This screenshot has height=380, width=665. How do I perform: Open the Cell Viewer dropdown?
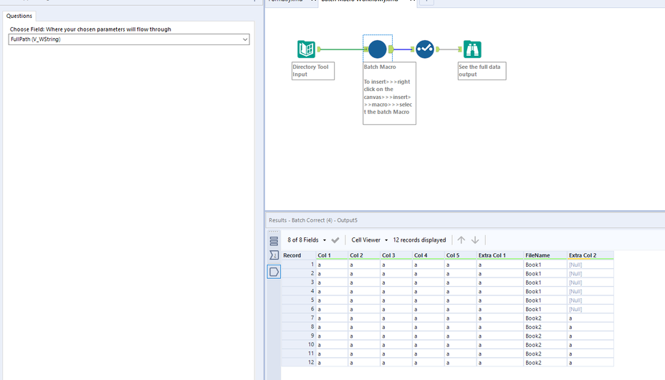[x=370, y=240]
